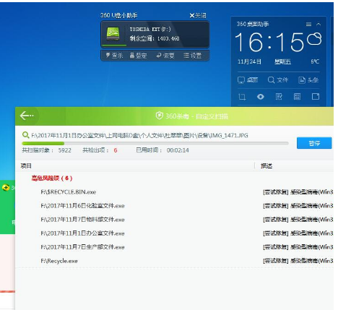The height and width of the screenshot is (310, 338).
Task: Click the 项目 column header
Action: pos(26,166)
